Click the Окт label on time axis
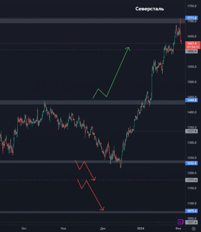Screen dimensions: 201x232 coord(24,228)
